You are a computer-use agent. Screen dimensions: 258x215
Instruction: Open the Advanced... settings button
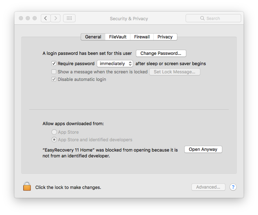coord(208,187)
